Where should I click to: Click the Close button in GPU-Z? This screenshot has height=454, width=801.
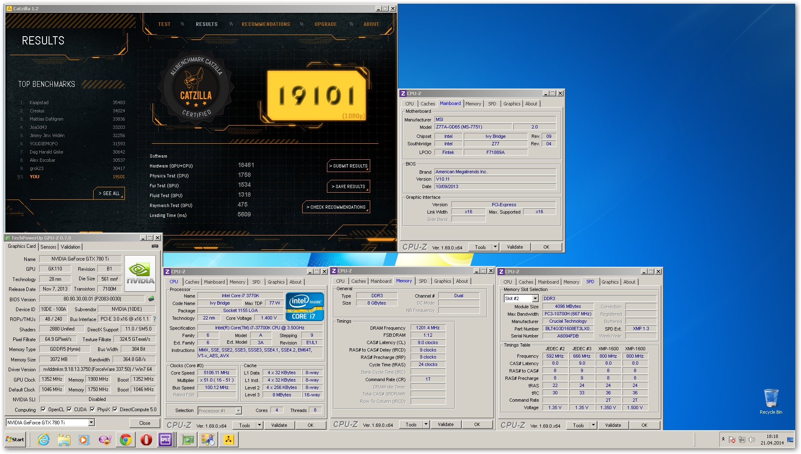[145, 423]
